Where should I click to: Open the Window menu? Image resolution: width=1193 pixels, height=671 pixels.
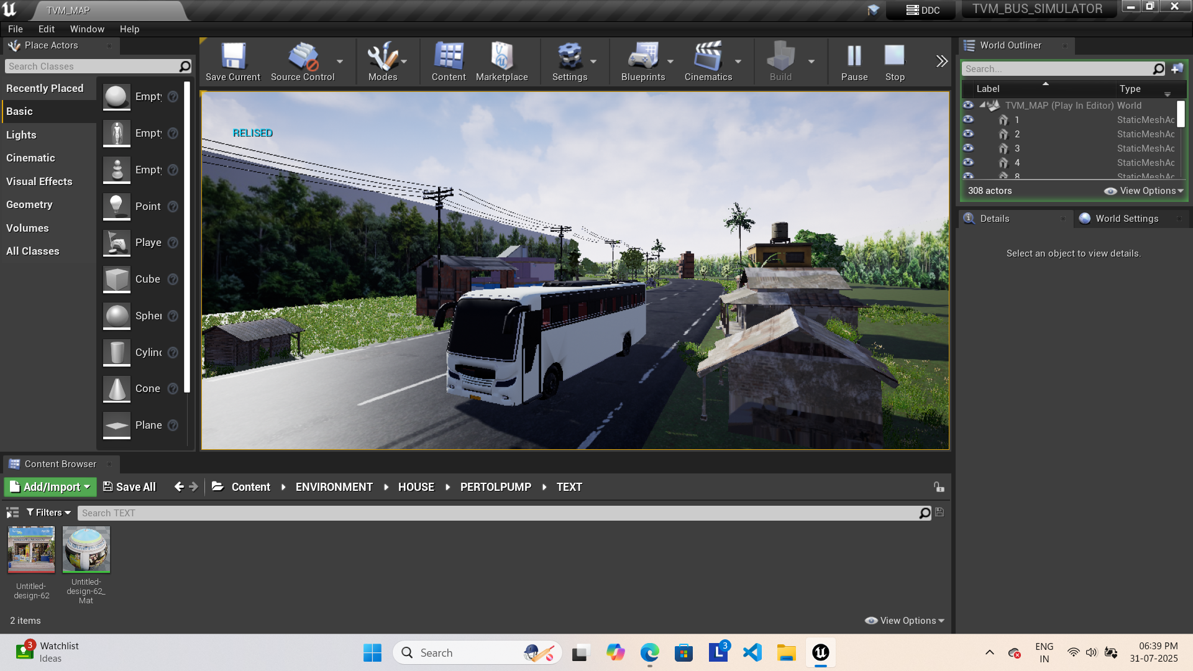click(x=87, y=29)
